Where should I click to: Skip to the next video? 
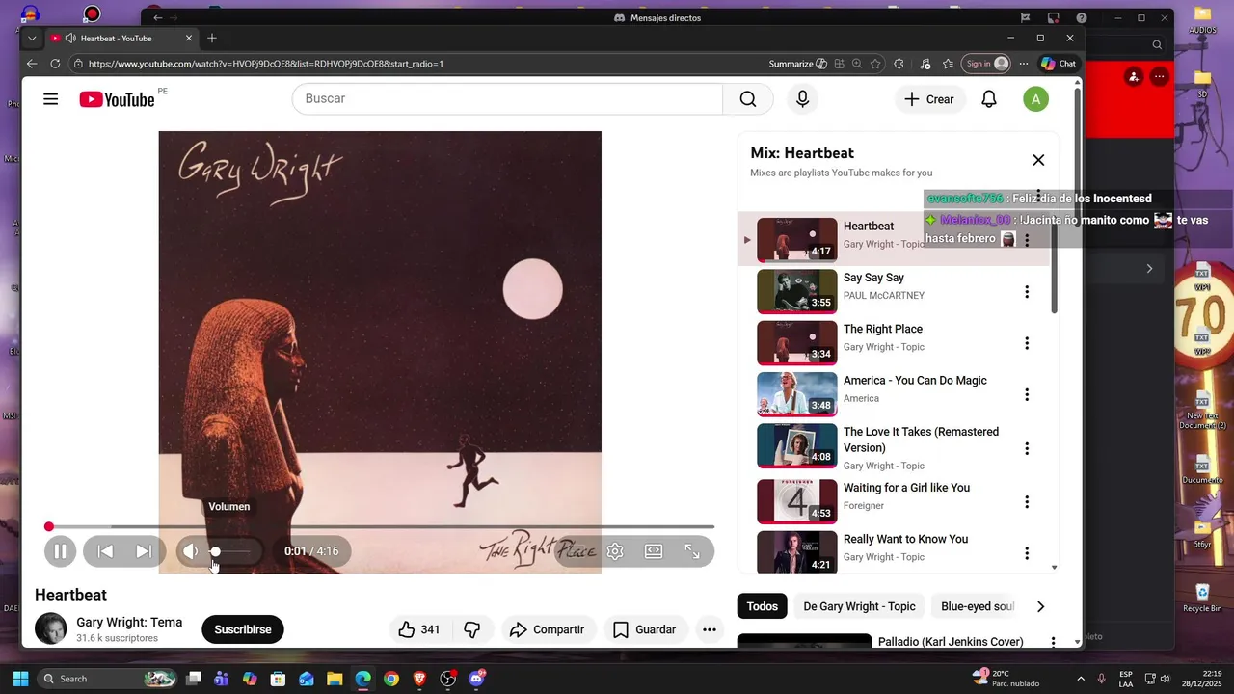144,551
